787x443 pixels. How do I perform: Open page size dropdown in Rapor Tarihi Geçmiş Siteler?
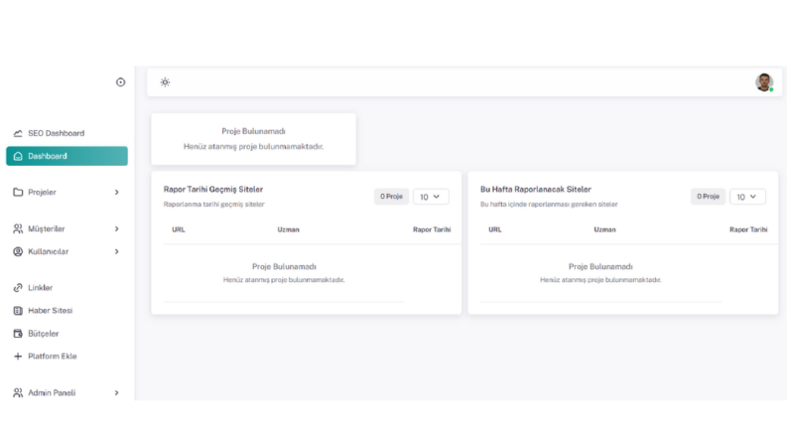[431, 197]
